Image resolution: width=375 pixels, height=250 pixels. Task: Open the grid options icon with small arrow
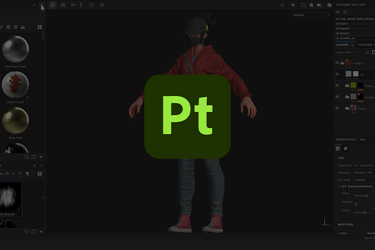pos(63,5)
